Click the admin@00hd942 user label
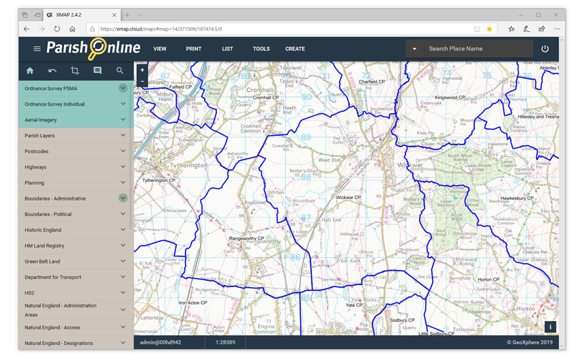The height and width of the screenshot is (360, 580). (160, 342)
